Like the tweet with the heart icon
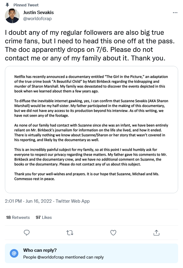183x268 pixels. 113,233
